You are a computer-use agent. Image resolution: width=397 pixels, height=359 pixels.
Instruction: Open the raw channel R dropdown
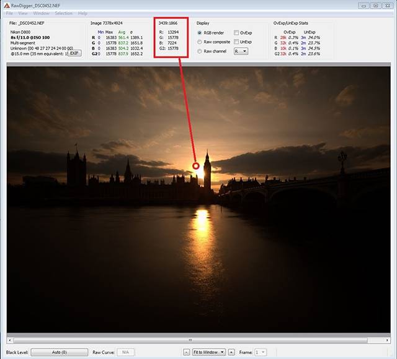[x=240, y=51]
